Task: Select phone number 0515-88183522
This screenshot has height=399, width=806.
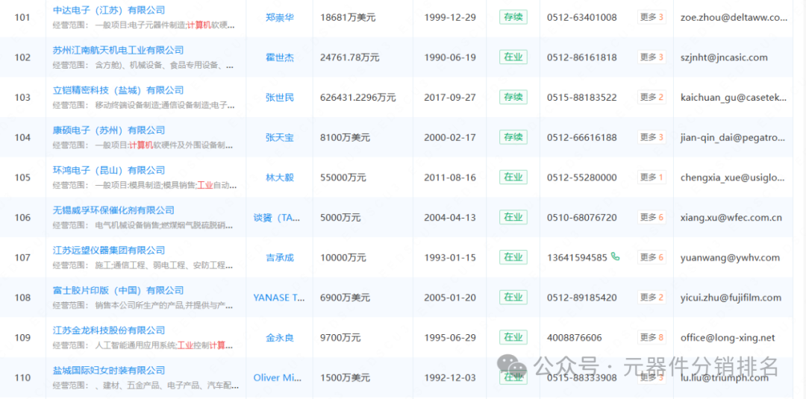Action: [x=582, y=98]
